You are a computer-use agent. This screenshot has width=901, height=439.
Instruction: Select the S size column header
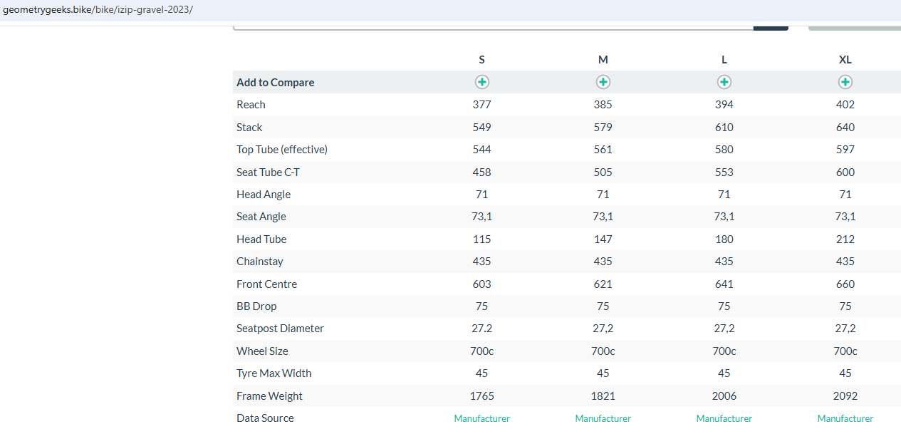[482, 60]
